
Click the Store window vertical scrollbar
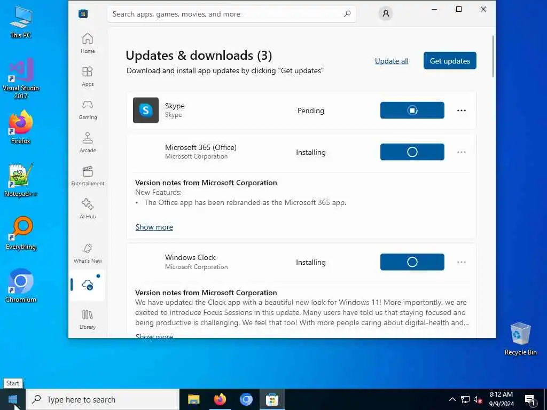tap(493, 56)
